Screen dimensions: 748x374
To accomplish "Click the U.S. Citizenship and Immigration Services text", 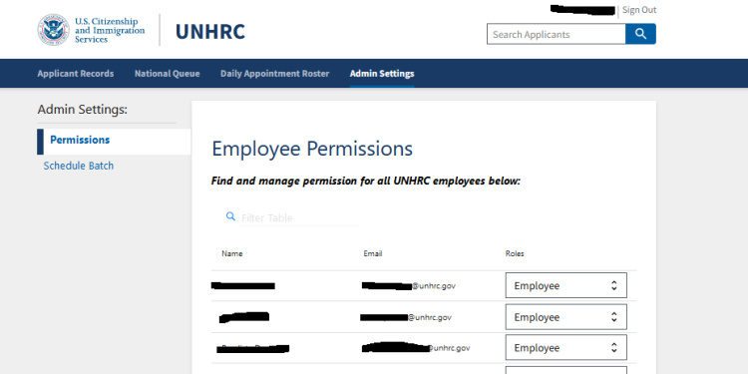I will pos(110,30).
